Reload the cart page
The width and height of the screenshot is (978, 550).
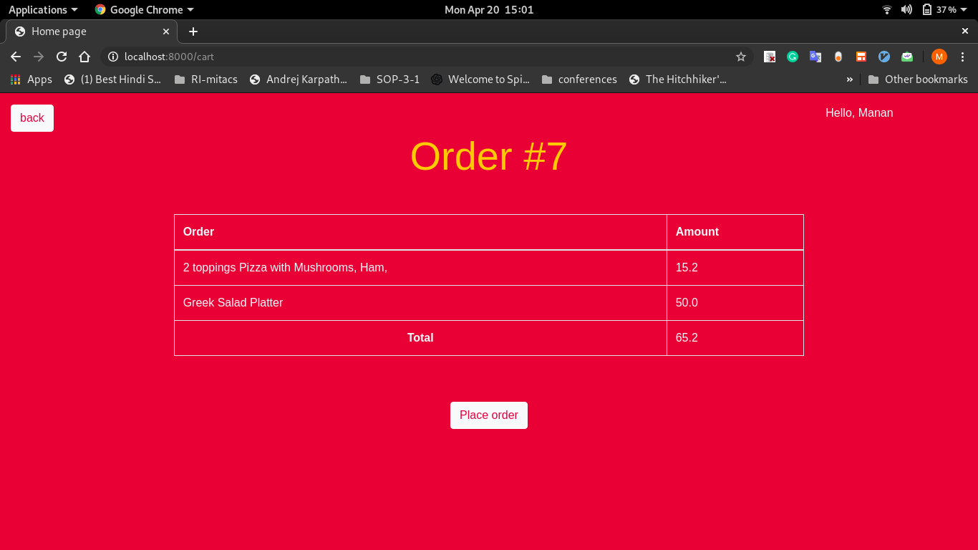[x=62, y=57]
